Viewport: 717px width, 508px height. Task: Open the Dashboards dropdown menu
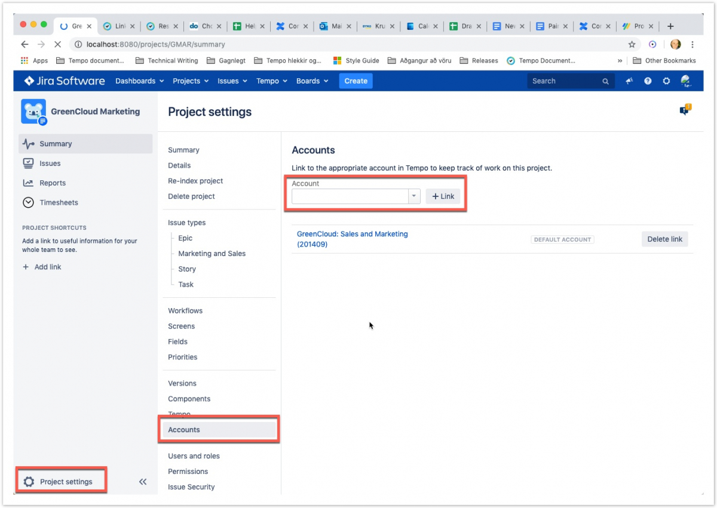[139, 81]
